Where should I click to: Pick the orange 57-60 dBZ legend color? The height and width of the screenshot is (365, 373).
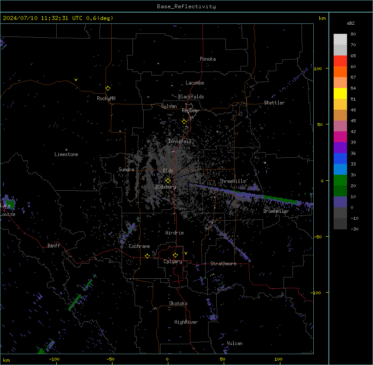pos(340,72)
